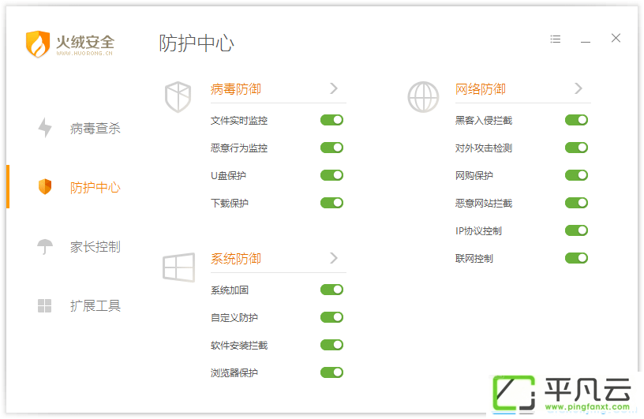
Task: Toggle 网购保护 switch
Action: click(x=577, y=175)
